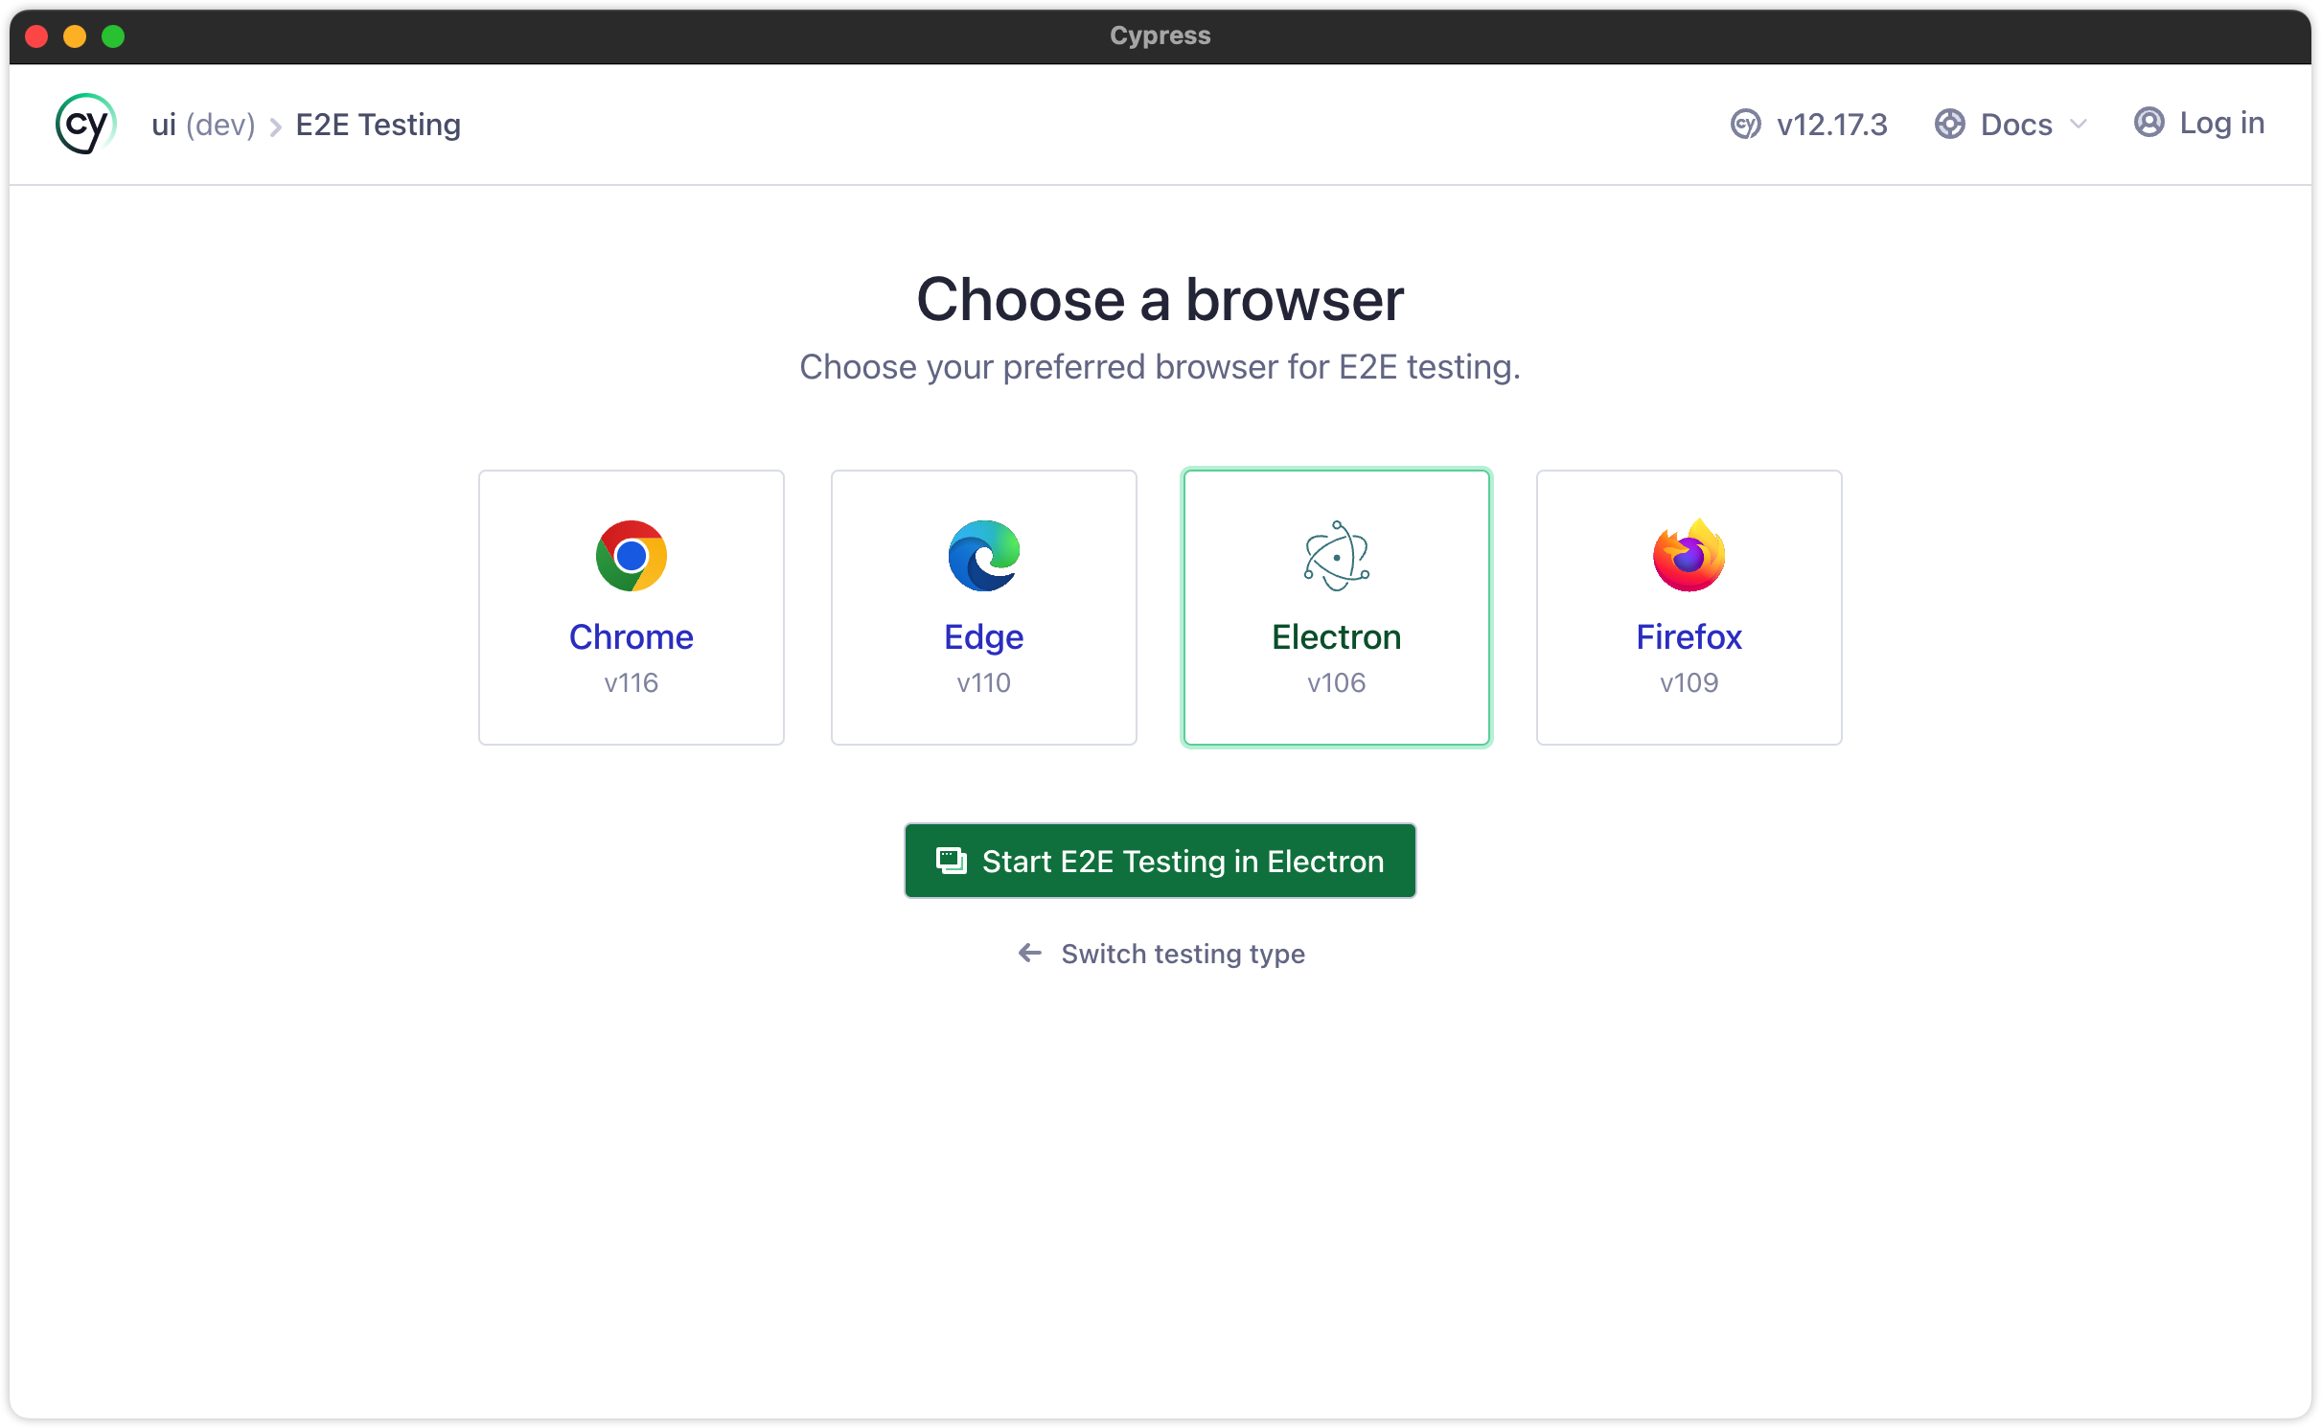Image resolution: width=2321 pixels, height=1428 pixels.
Task: Click the Docs lifebuoy icon
Action: (1949, 124)
